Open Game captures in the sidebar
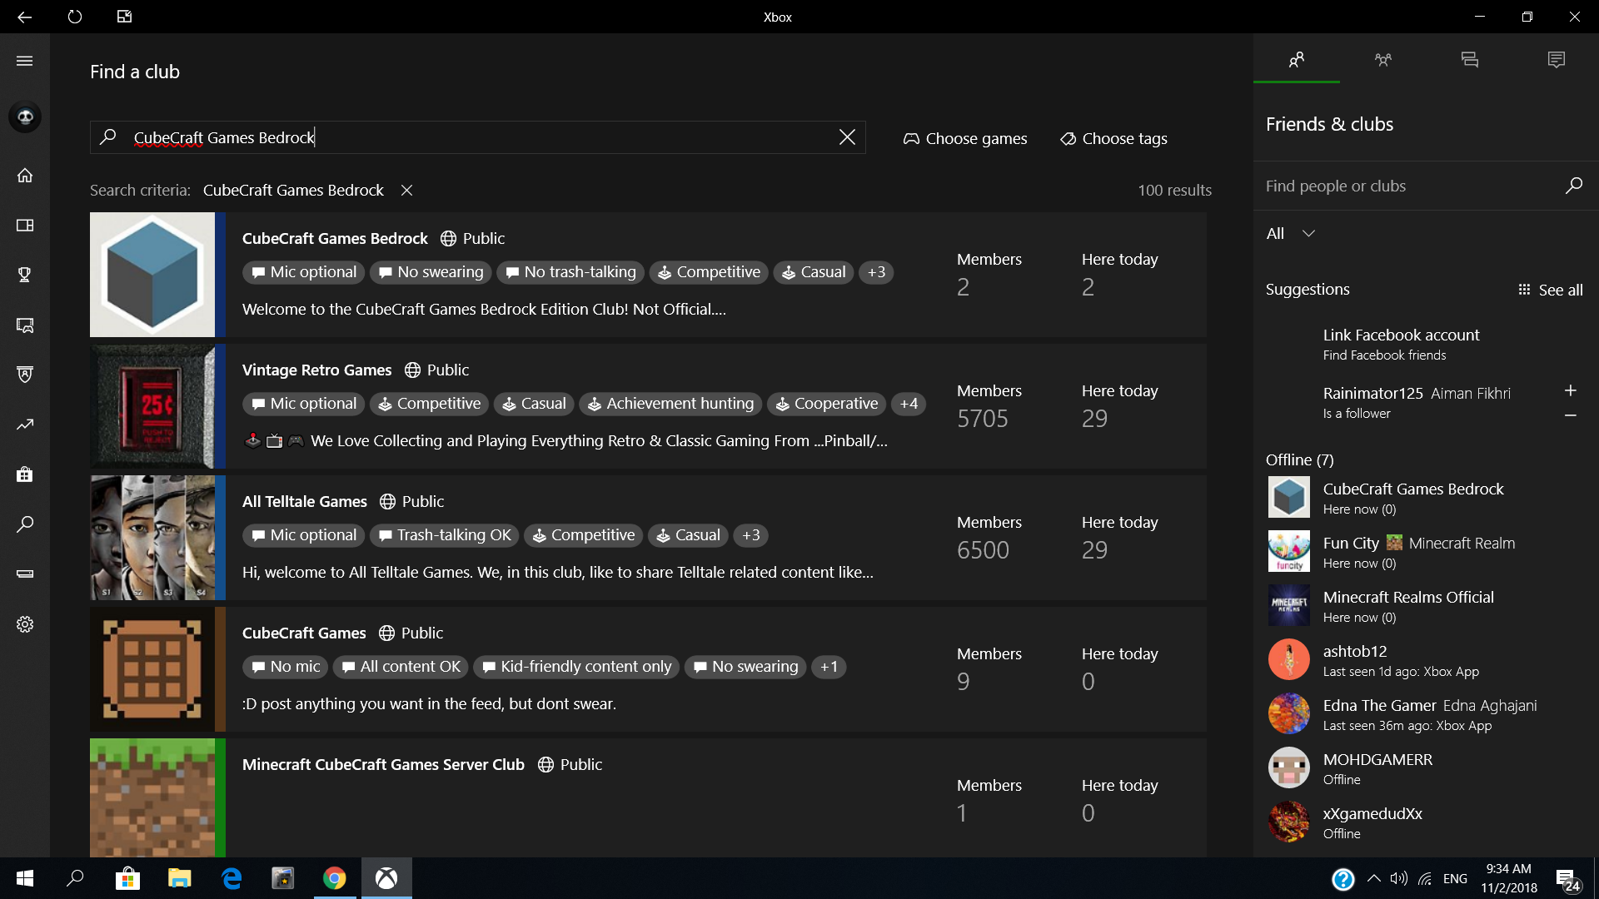Viewport: 1599px width, 899px height. (25, 325)
